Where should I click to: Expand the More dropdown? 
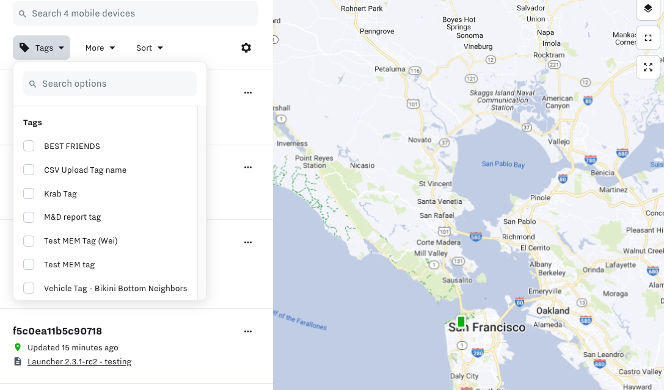coord(100,48)
